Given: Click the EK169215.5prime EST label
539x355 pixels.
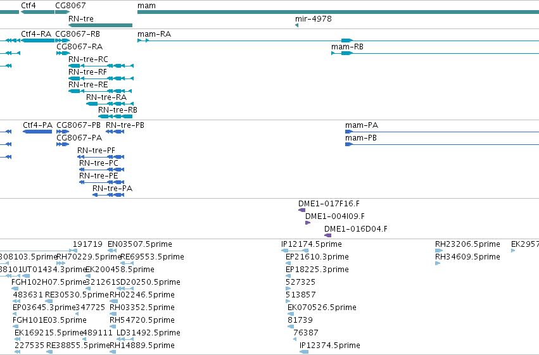Looking at the screenshot, I should (49, 333).
